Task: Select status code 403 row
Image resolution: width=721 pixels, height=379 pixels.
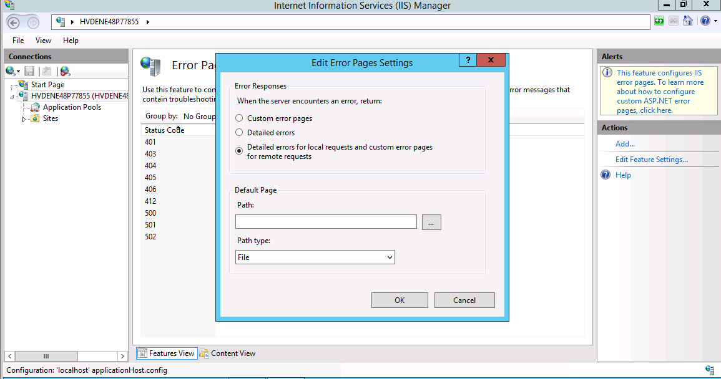Action: coord(150,154)
